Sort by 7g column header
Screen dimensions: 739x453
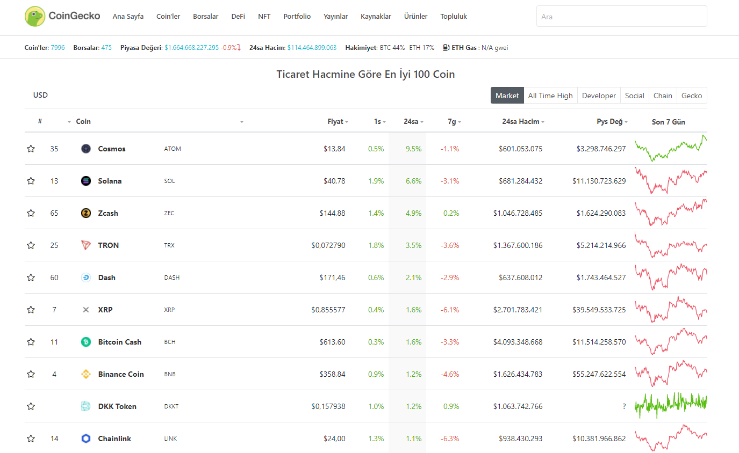click(454, 122)
